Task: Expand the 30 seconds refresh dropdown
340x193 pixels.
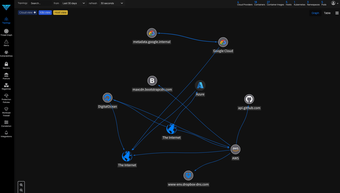Action: [x=112, y=3]
